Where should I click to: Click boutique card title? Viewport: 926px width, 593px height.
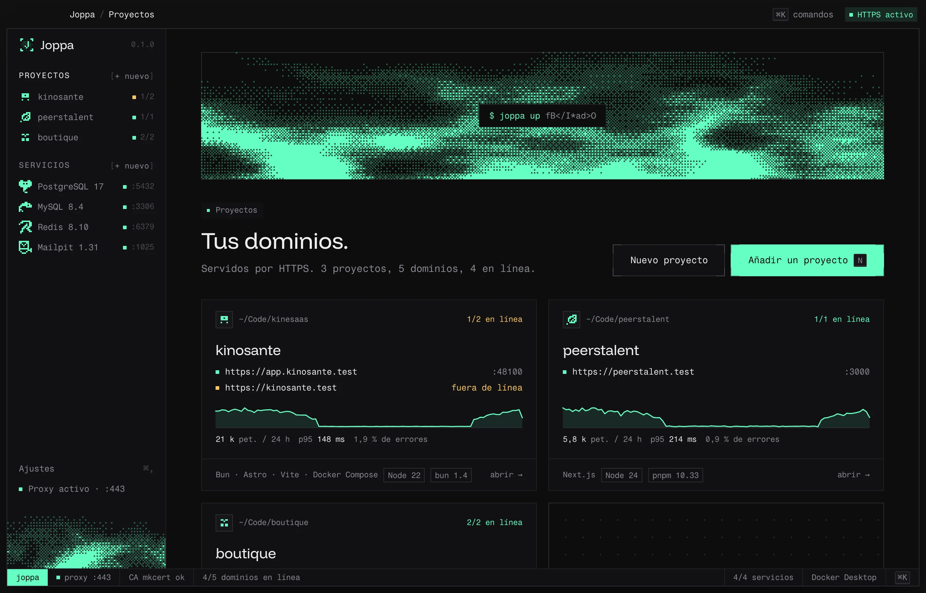246,554
